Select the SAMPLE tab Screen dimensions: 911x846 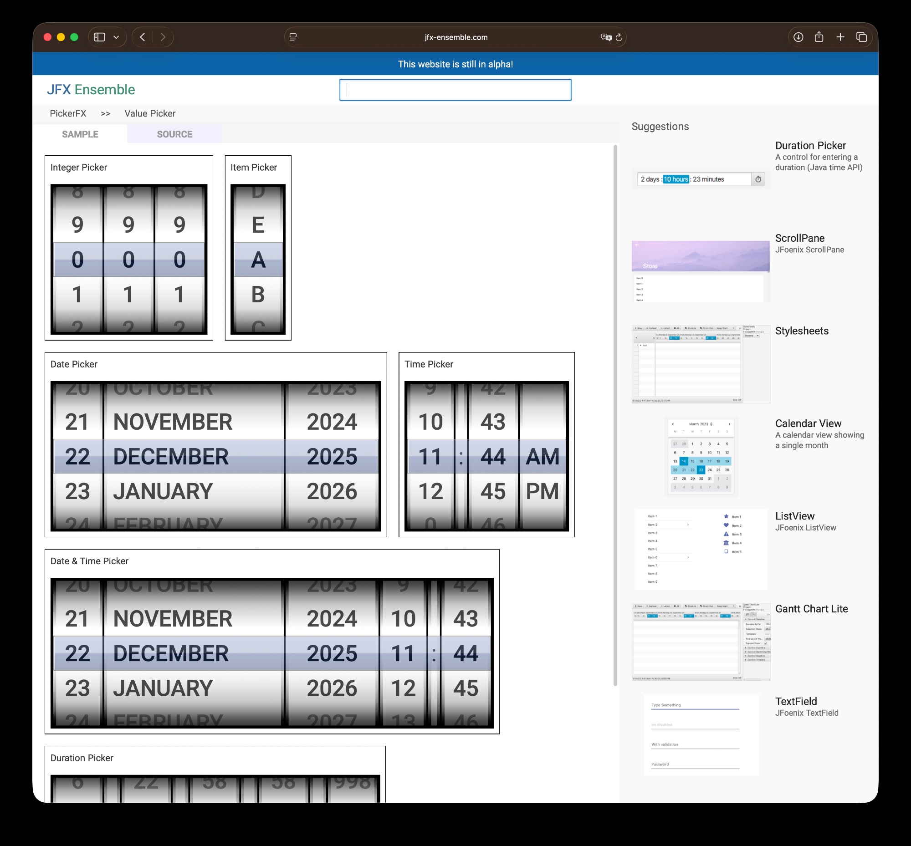click(x=80, y=134)
